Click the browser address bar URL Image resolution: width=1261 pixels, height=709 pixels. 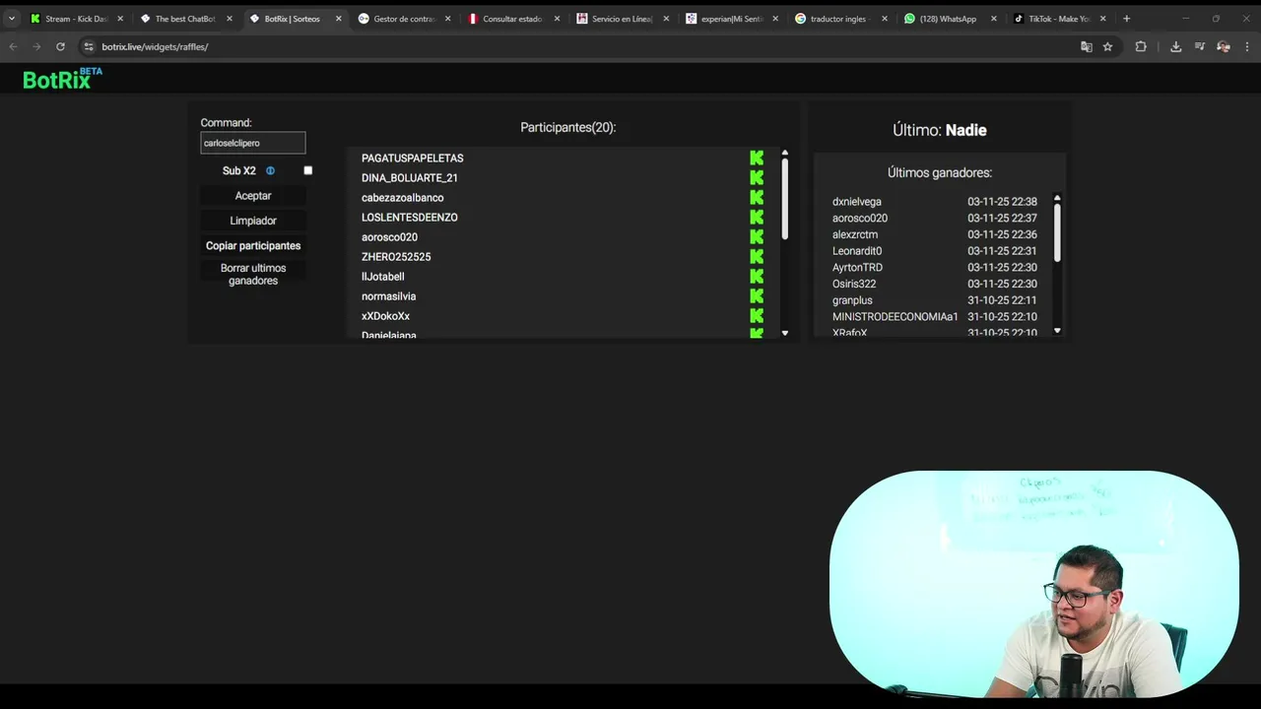[155, 46]
